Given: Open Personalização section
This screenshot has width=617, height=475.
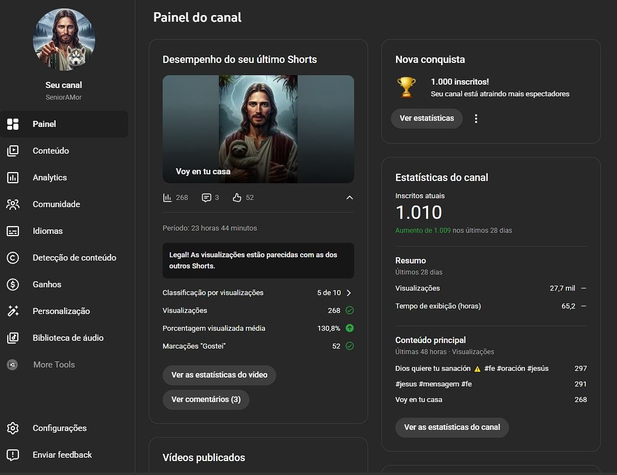Looking at the screenshot, I should point(63,311).
